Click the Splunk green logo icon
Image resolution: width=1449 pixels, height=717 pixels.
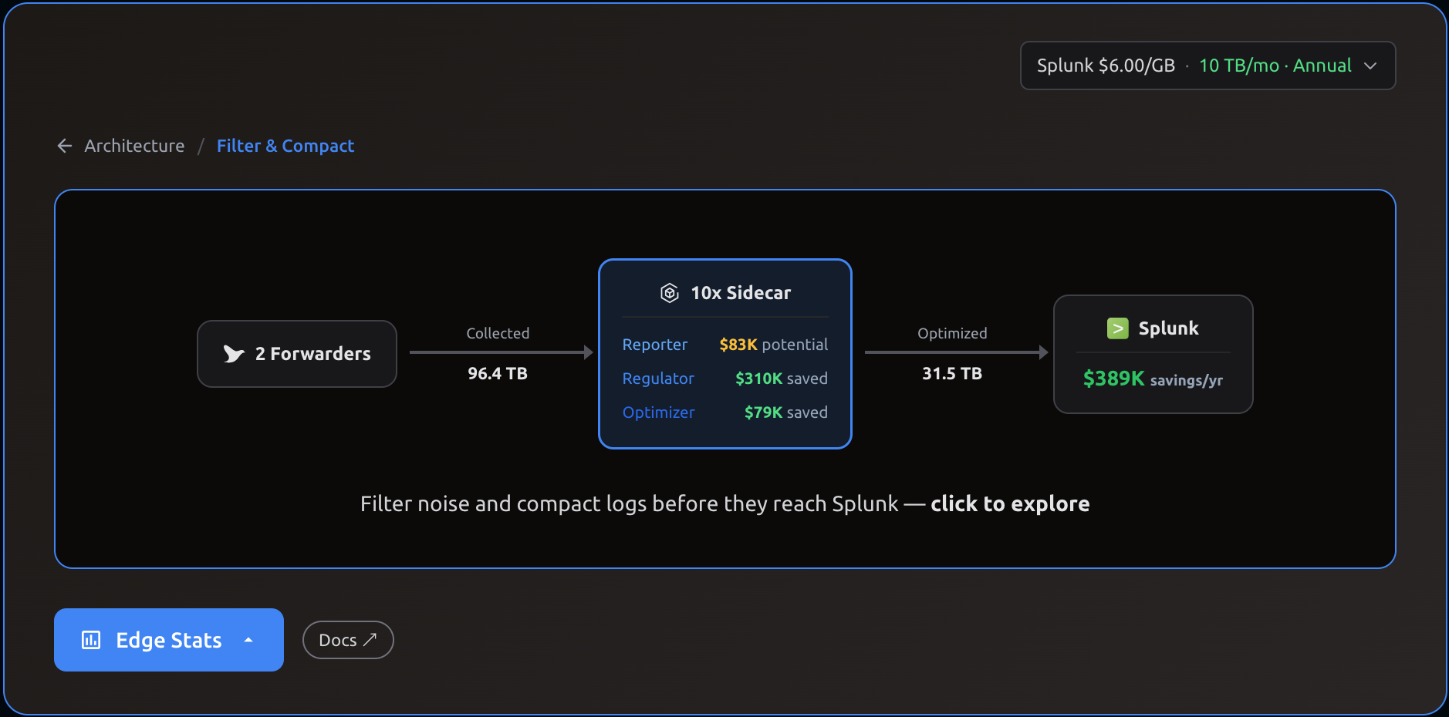pos(1117,328)
